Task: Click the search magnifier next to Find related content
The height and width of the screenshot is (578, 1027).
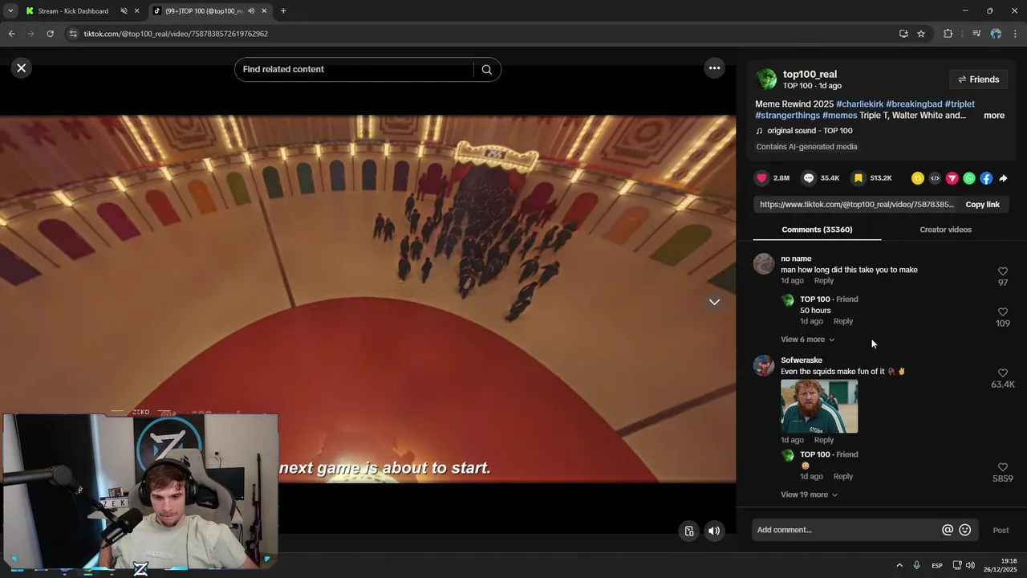Action: 486,70
